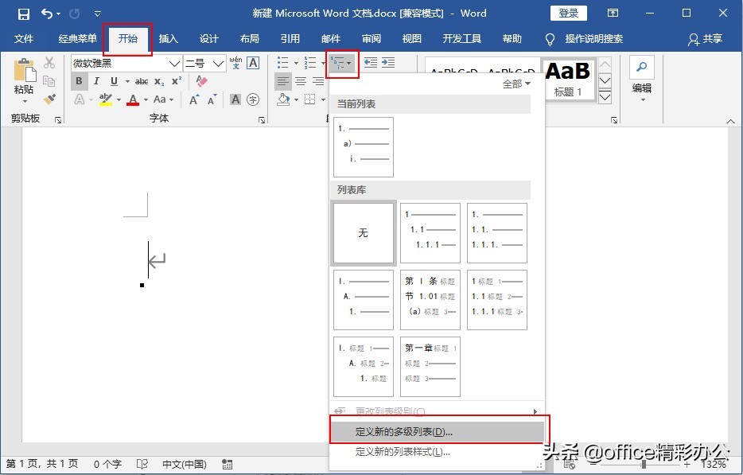Collapse the ribbon with the arrow

[730, 122]
